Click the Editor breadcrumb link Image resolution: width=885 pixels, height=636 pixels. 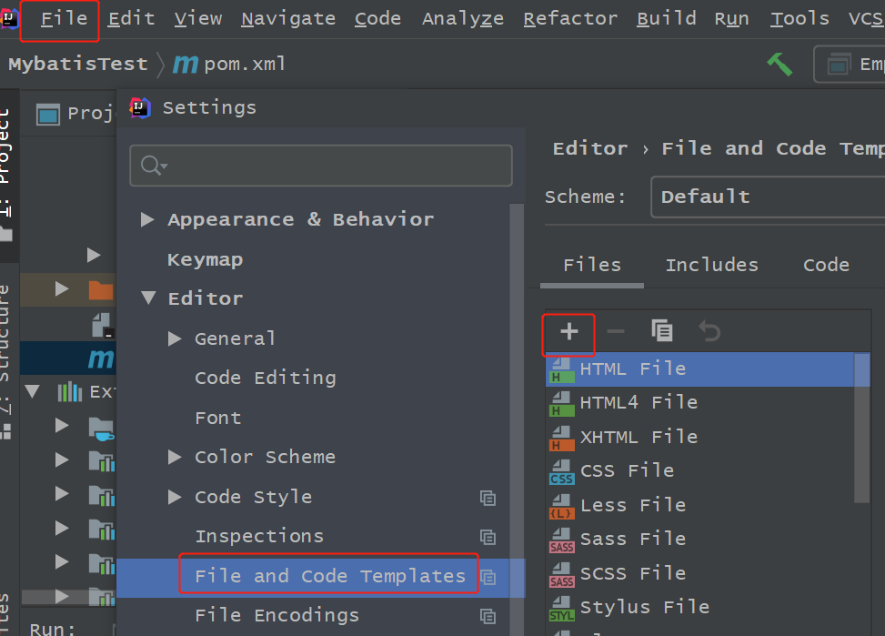point(589,148)
